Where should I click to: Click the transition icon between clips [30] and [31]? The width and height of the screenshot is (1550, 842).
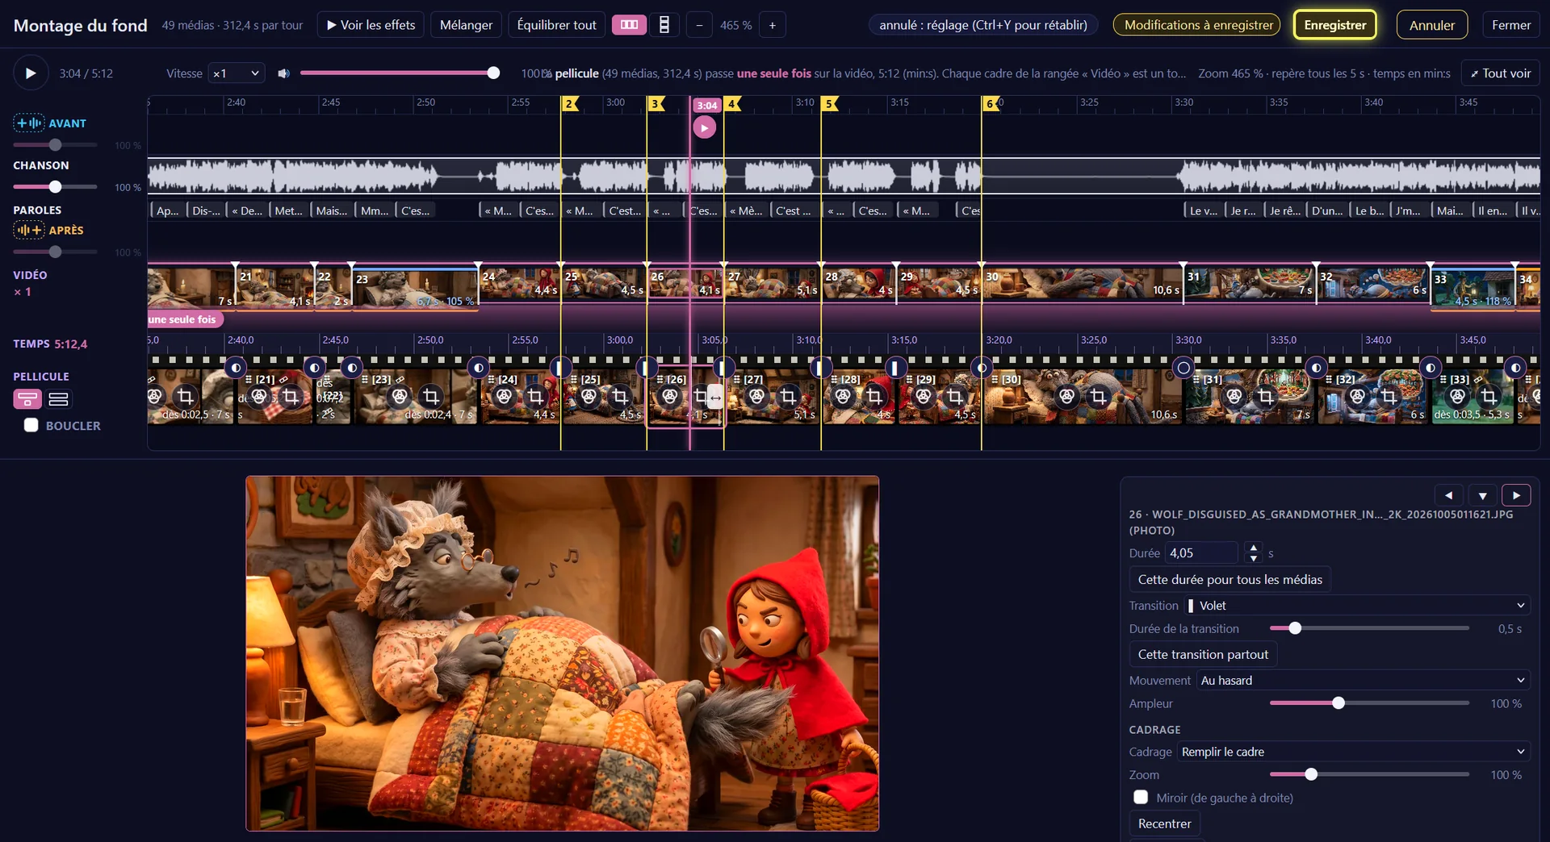1183,368
